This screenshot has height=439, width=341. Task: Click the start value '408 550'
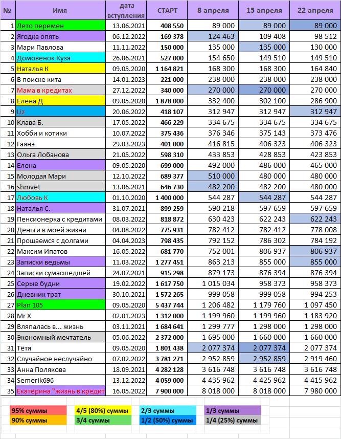[x=167, y=26]
